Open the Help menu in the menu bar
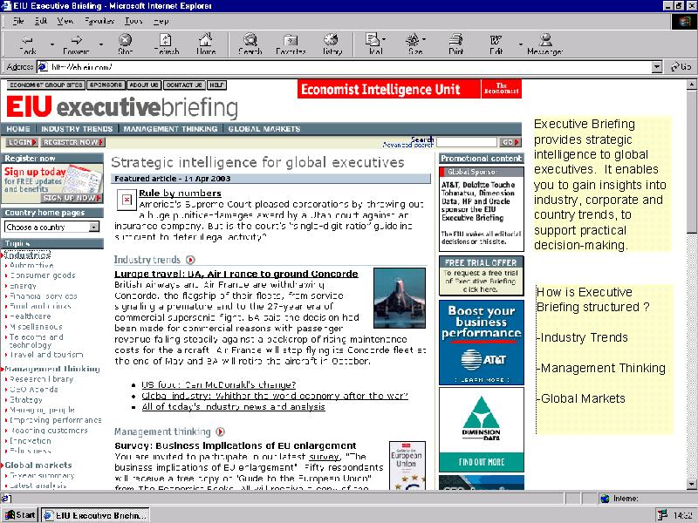The height and width of the screenshot is (523, 698). pos(161,21)
